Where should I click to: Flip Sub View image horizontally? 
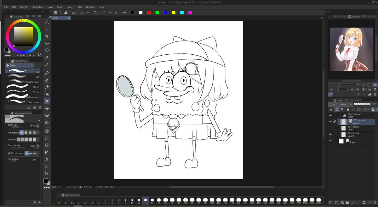tap(369, 90)
